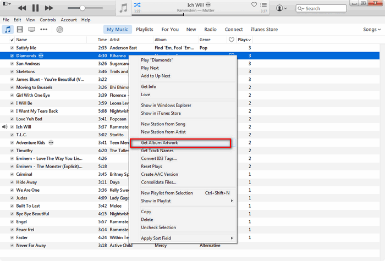Open the Controls menu
Screen dimensions: 385x261
point(48,20)
